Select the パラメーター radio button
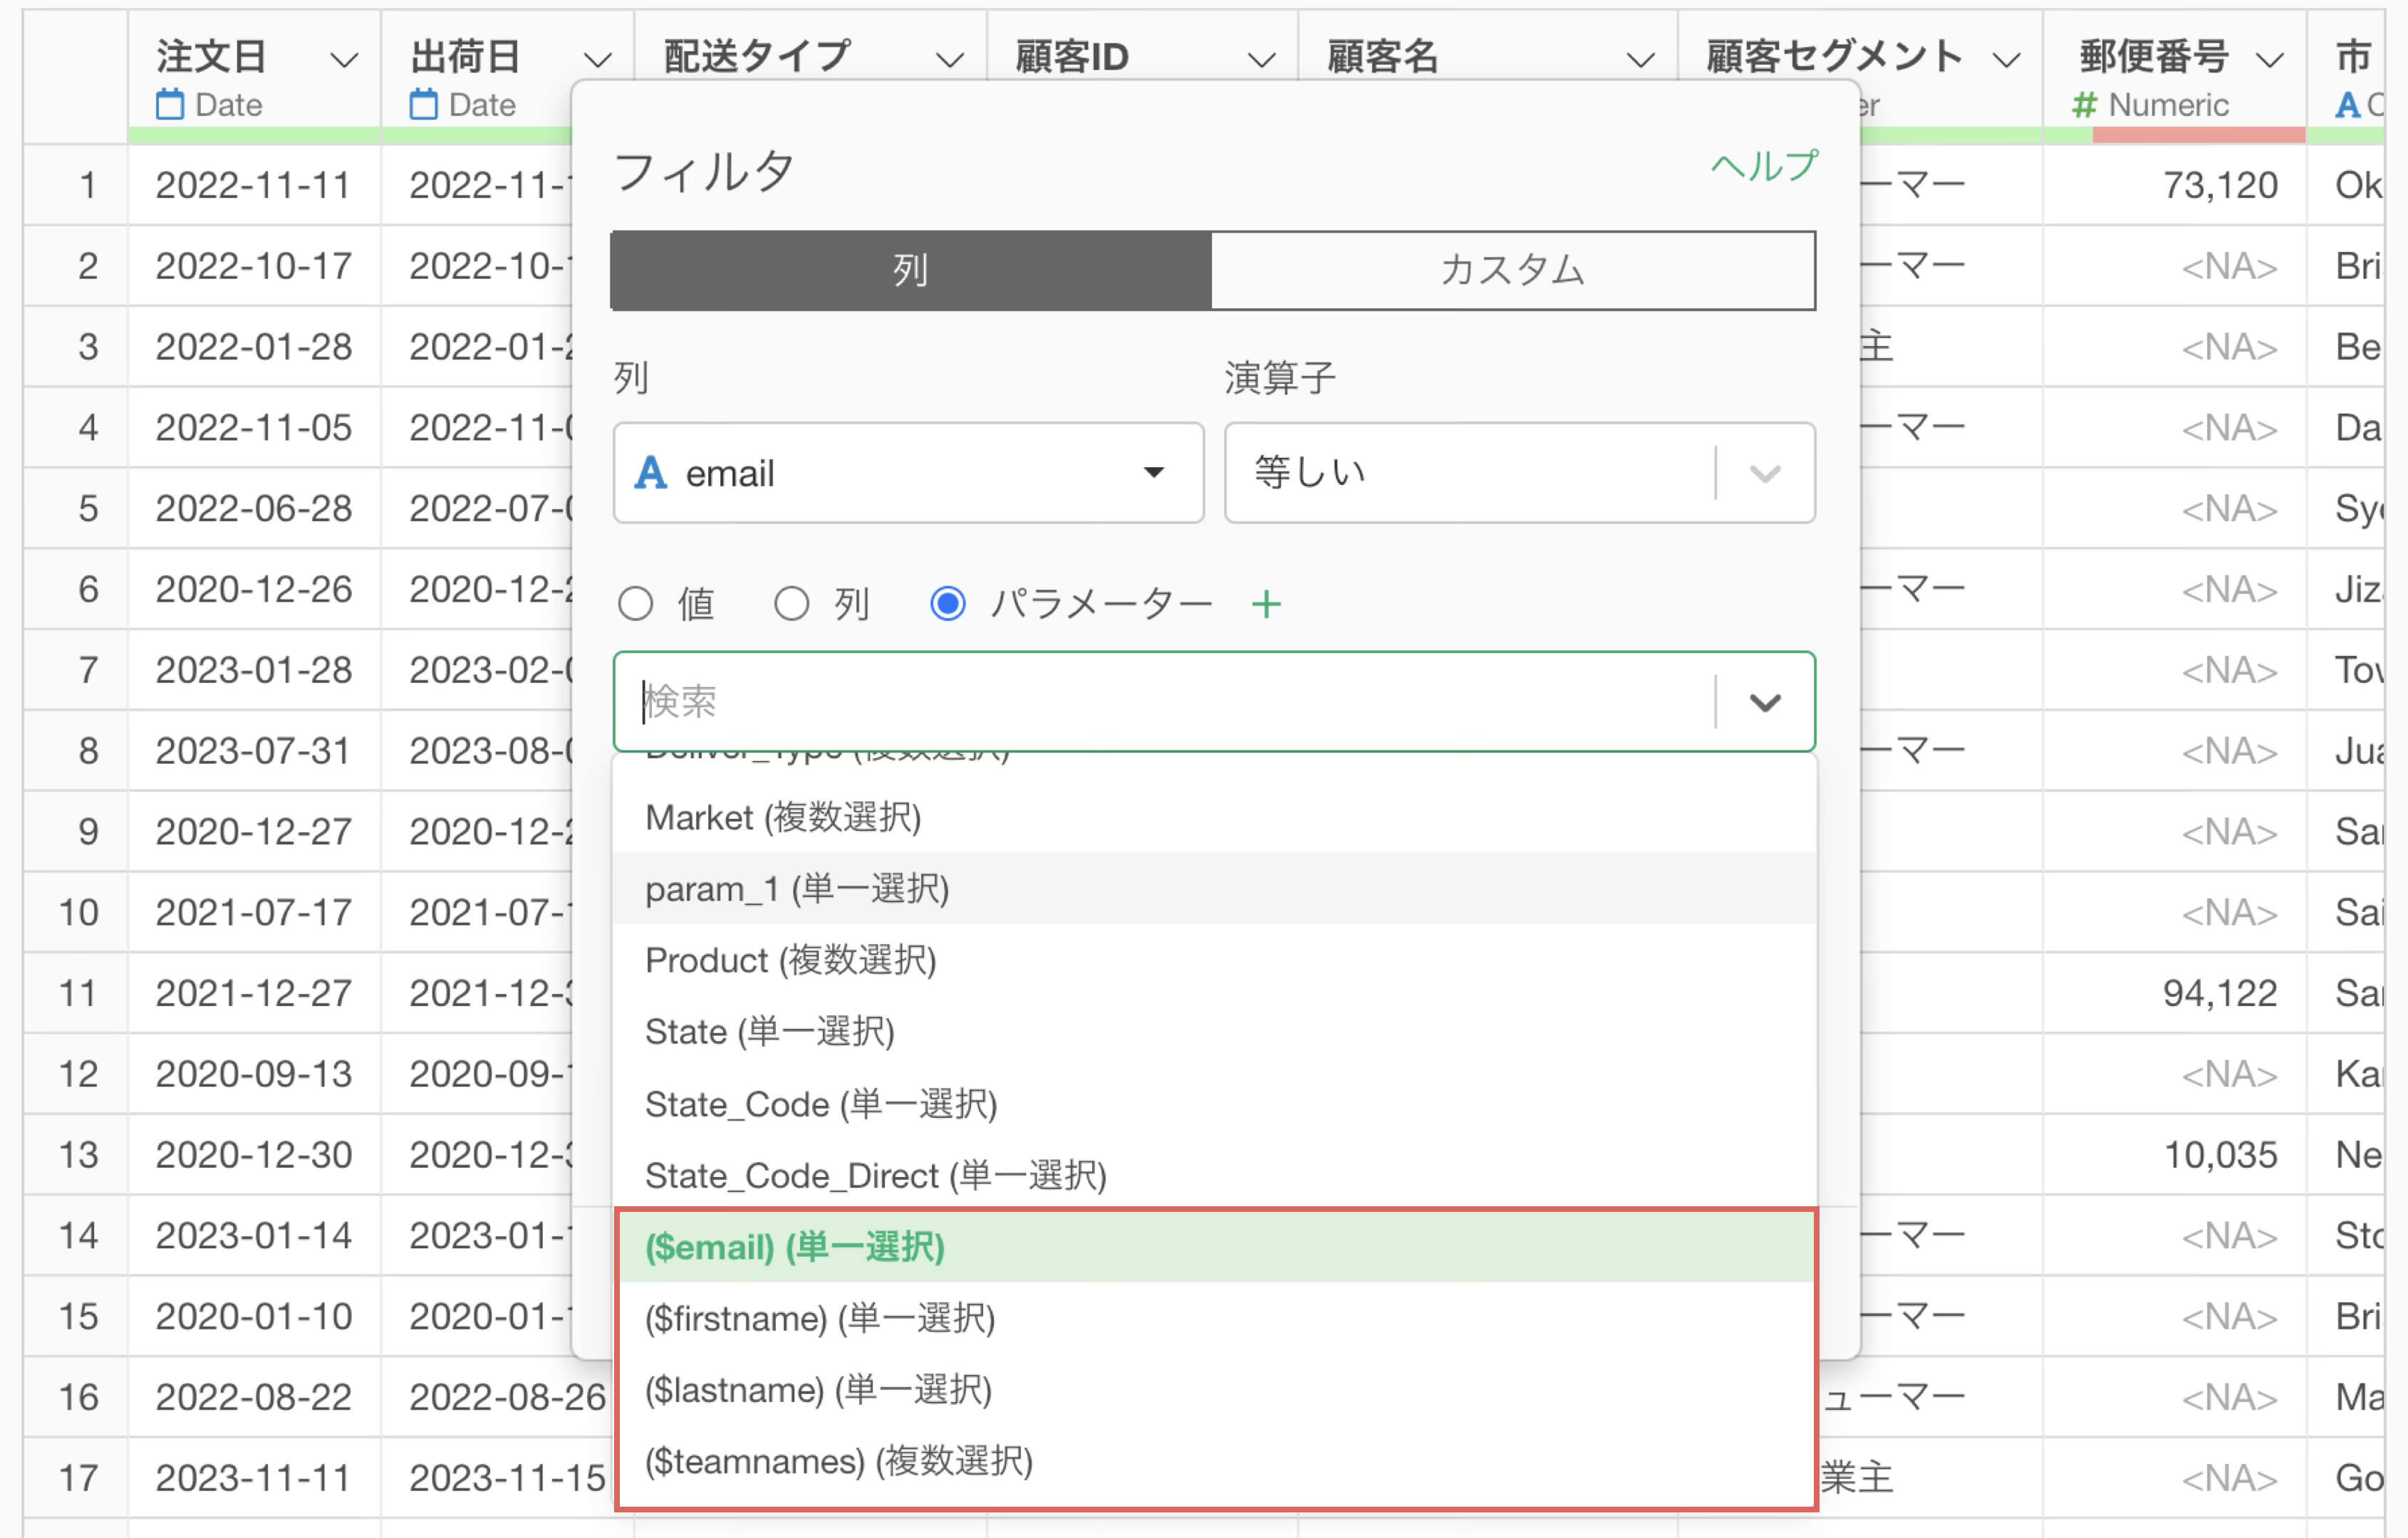Screen dimensions: 2408x1538 click(948, 605)
